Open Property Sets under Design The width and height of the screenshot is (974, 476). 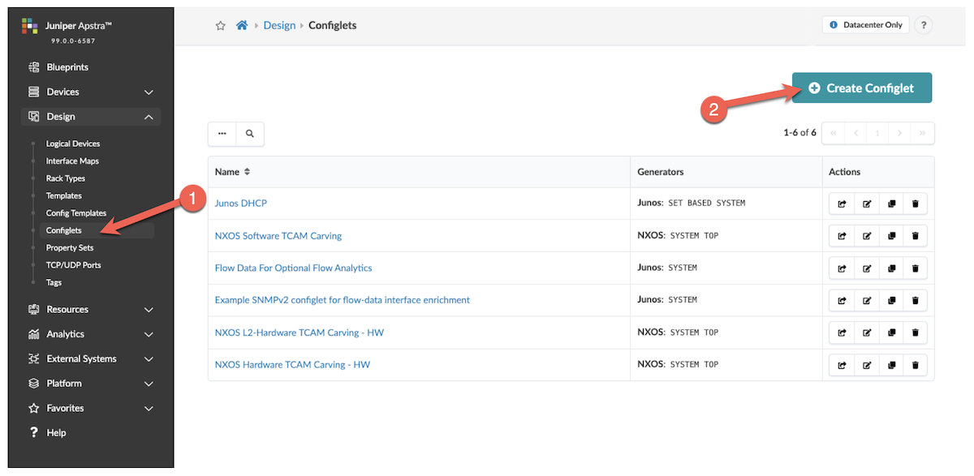[x=70, y=248]
